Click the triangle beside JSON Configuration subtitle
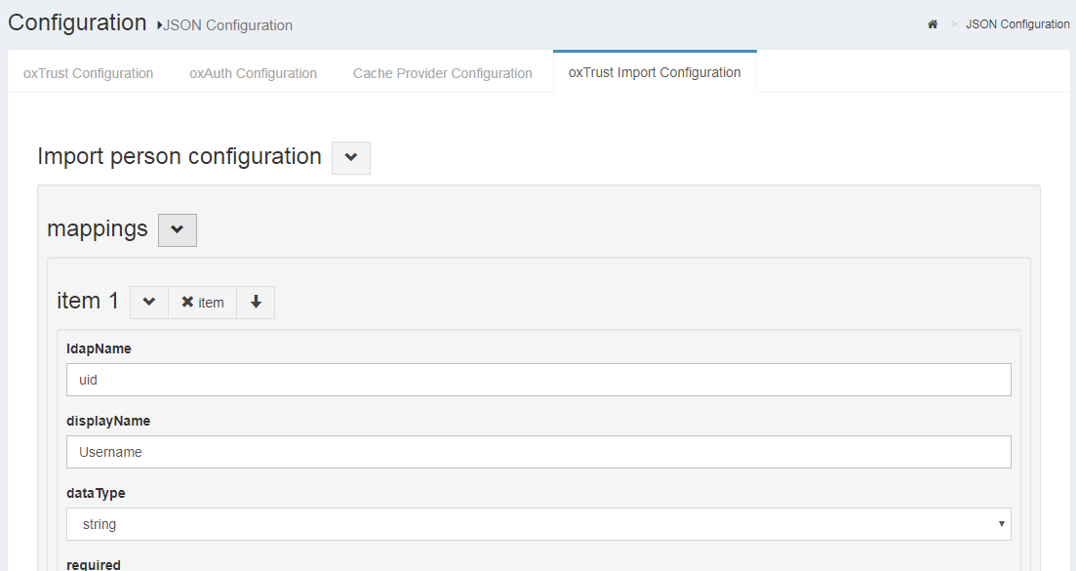Screen dimensions: 1076x571 tap(159, 25)
